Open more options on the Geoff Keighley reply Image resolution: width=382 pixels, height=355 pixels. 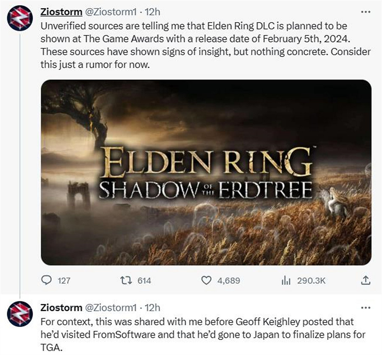pyautogui.click(x=365, y=307)
